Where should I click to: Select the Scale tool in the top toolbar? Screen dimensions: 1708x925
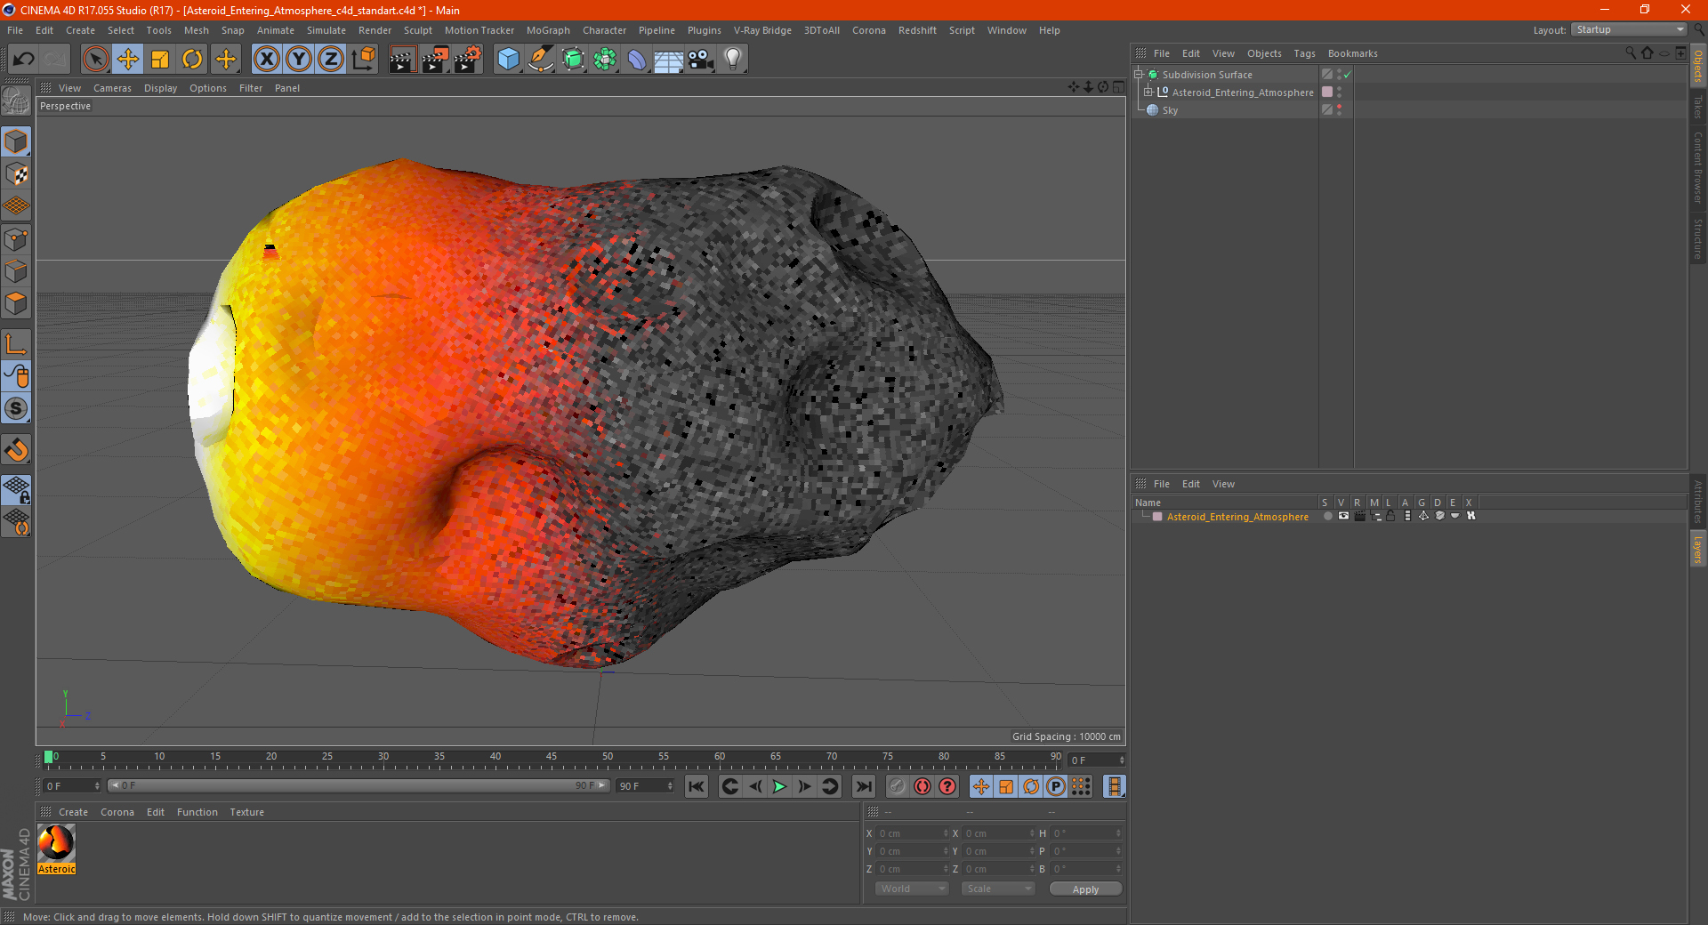[160, 60]
